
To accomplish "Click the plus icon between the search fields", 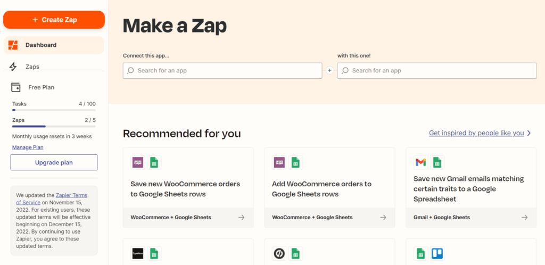I will [329, 71].
